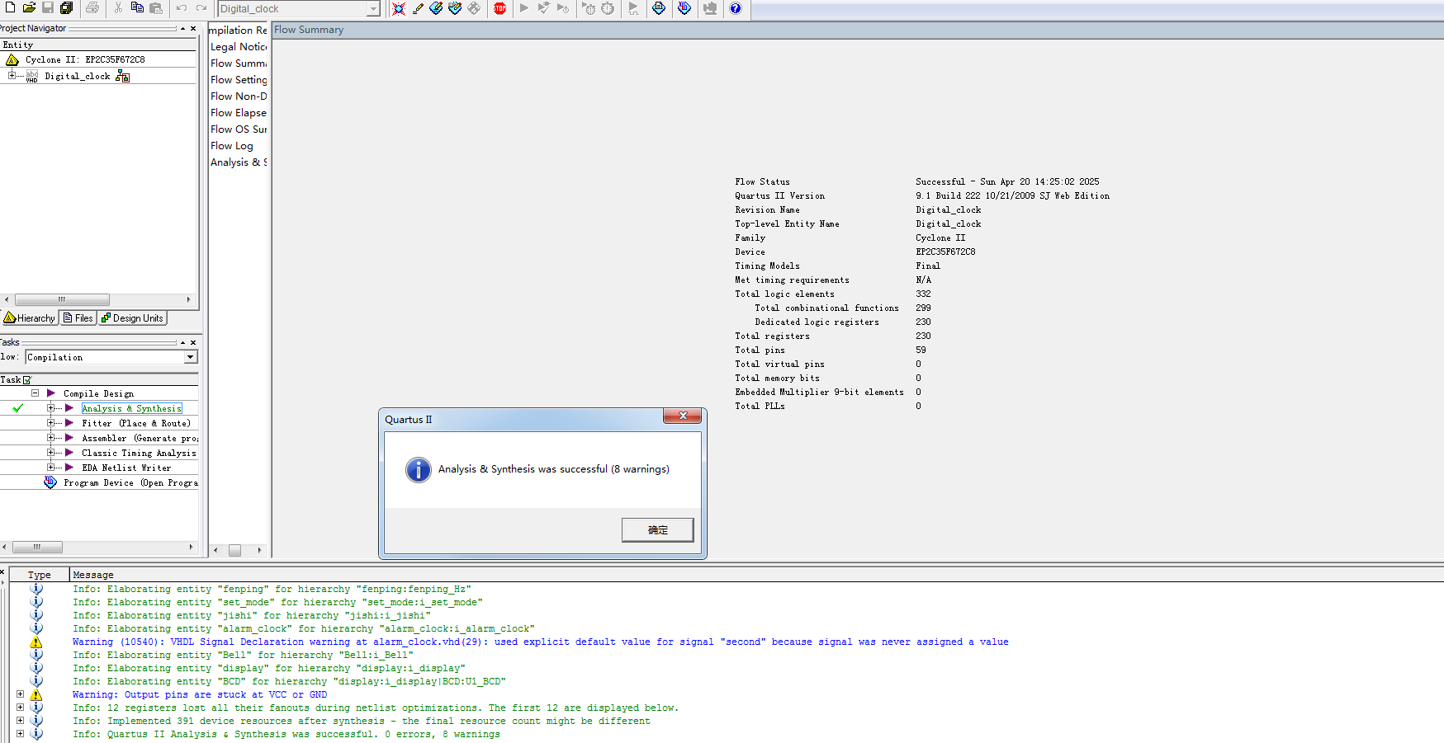Screen dimensions: 1444x743
Task: Switch to the Hierarchy tab
Action: coord(30,317)
